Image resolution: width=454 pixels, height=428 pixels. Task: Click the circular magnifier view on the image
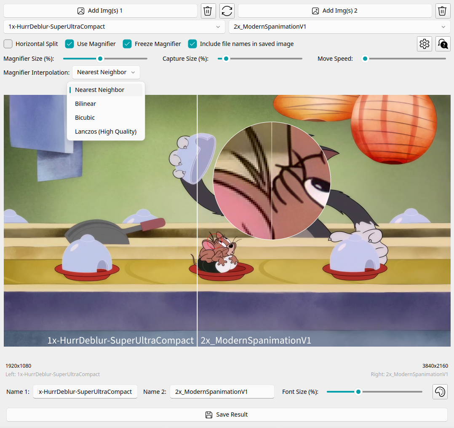pyautogui.click(x=272, y=180)
